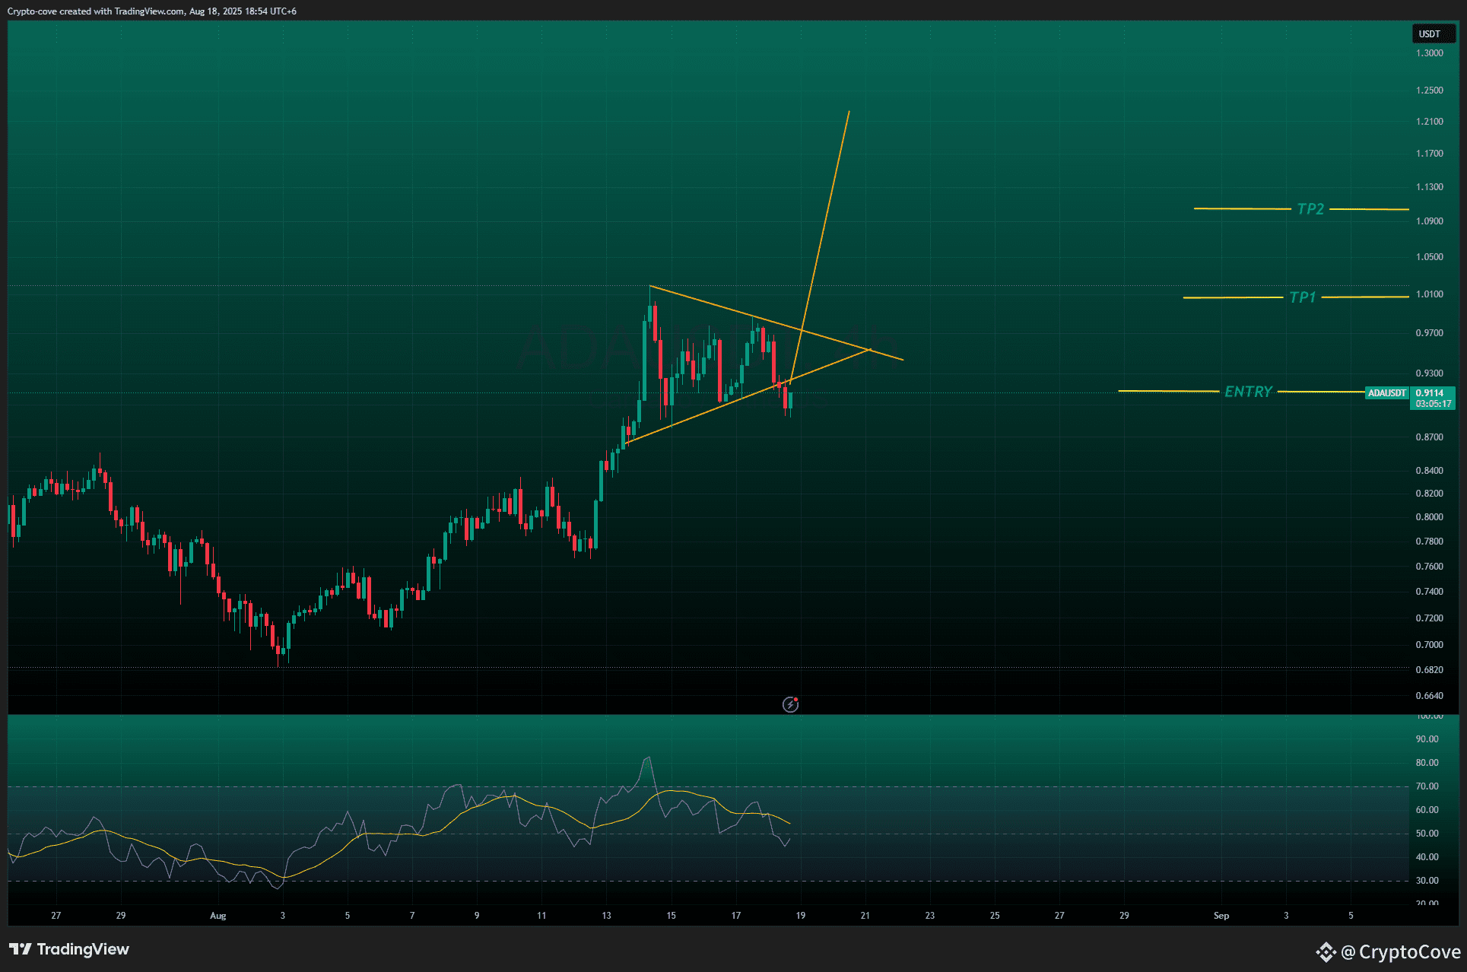This screenshot has width=1467, height=972.
Task: Click the lightning bolt event icon
Action: [790, 704]
